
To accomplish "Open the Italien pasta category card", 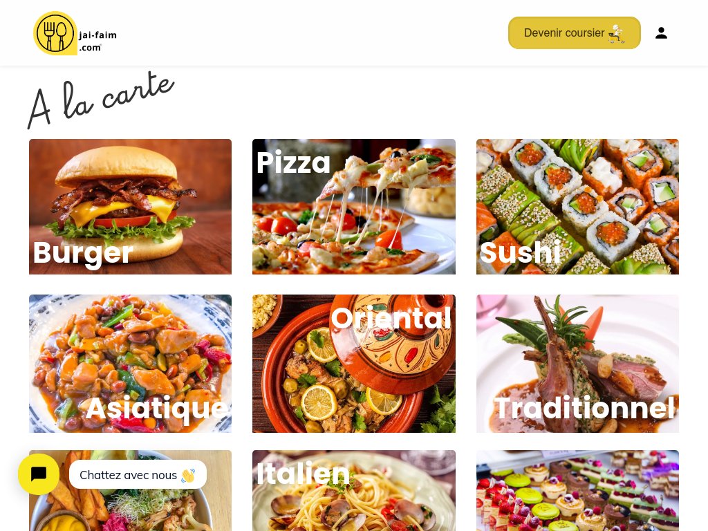I will click(354, 491).
